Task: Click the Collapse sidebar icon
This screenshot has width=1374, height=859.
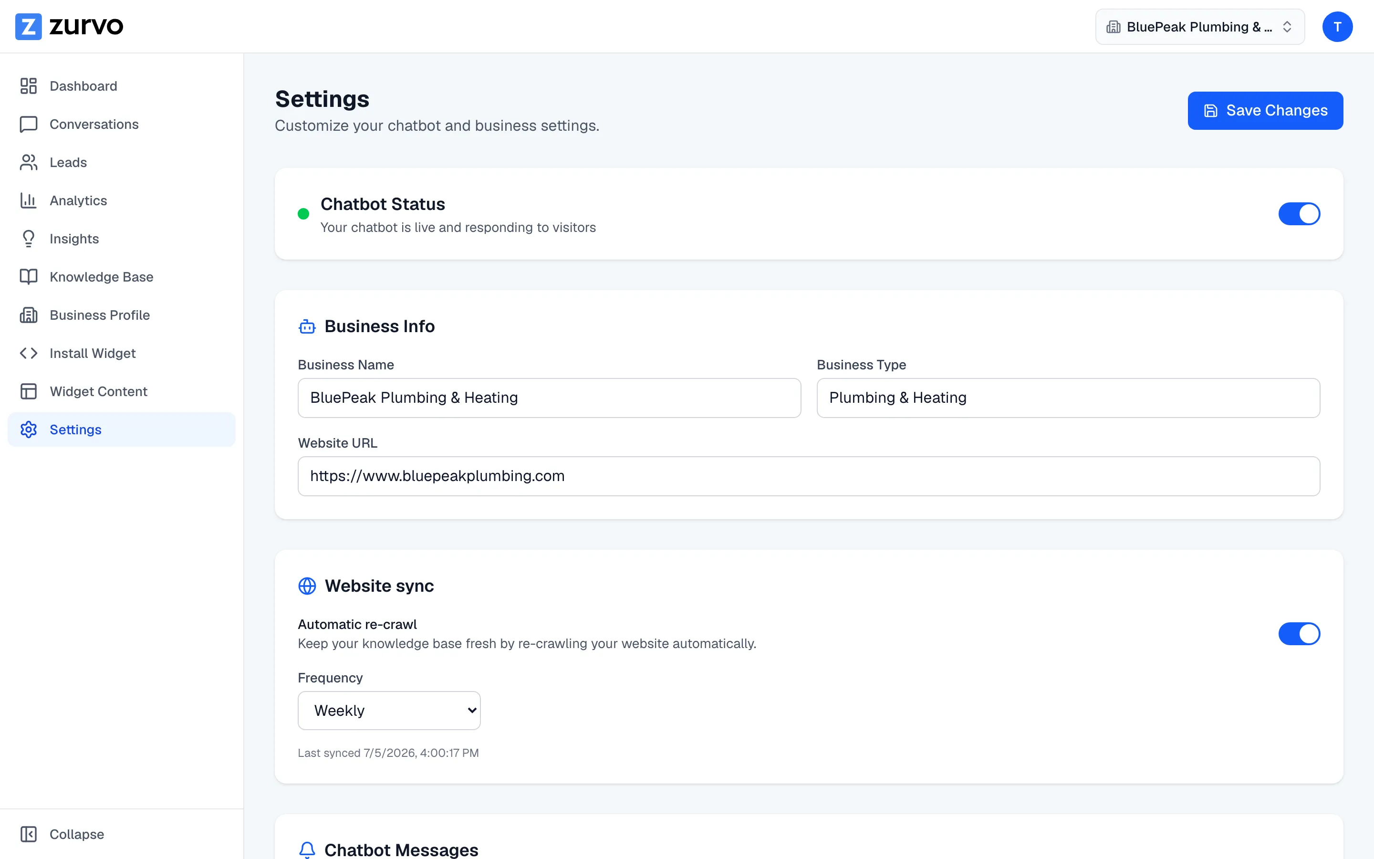Action: point(29,833)
